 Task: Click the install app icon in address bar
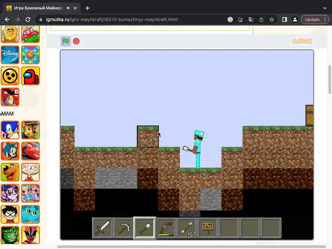tap(240, 19)
